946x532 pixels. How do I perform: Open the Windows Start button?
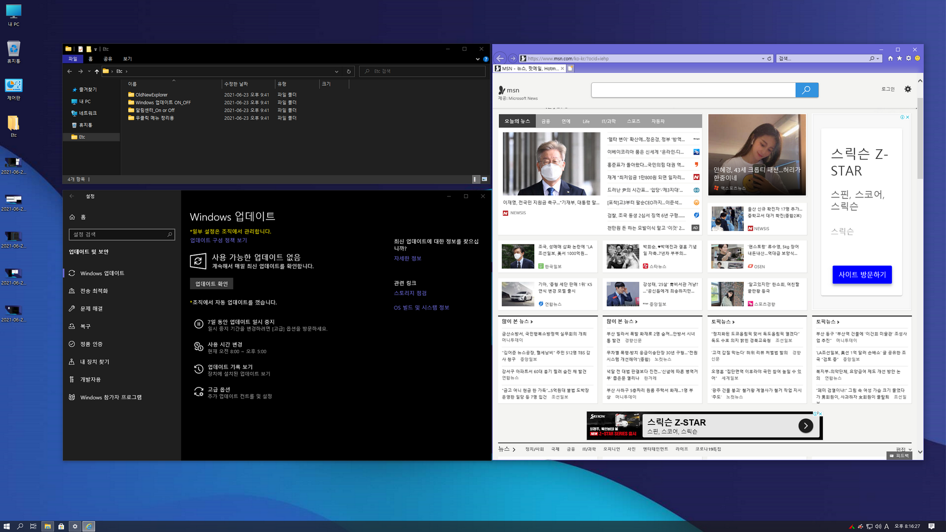(7, 526)
